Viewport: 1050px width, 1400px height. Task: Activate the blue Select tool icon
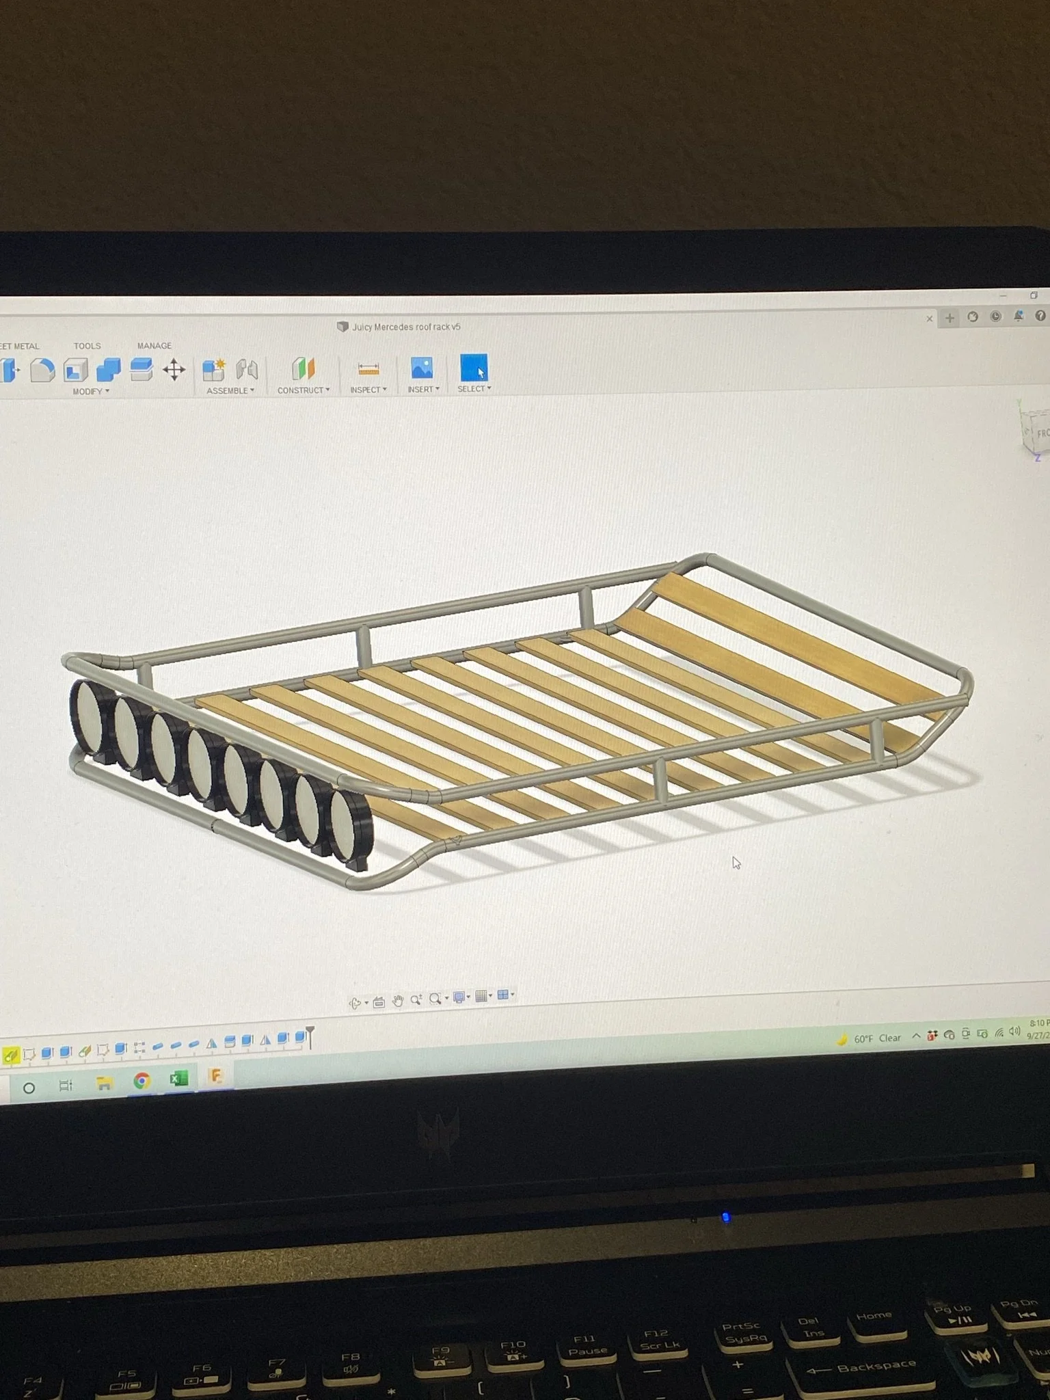(474, 367)
